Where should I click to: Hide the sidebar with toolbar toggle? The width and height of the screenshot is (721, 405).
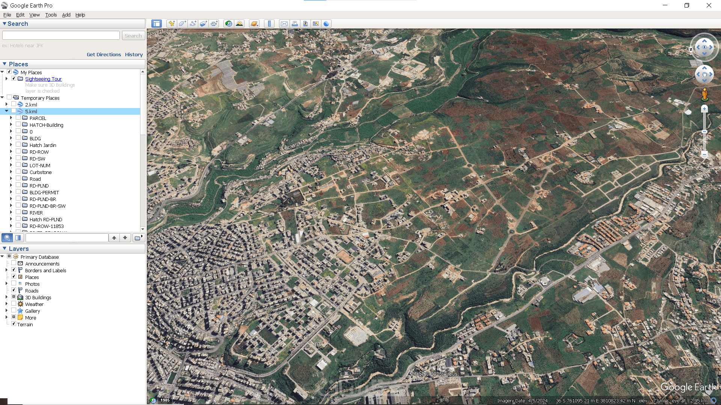click(156, 24)
